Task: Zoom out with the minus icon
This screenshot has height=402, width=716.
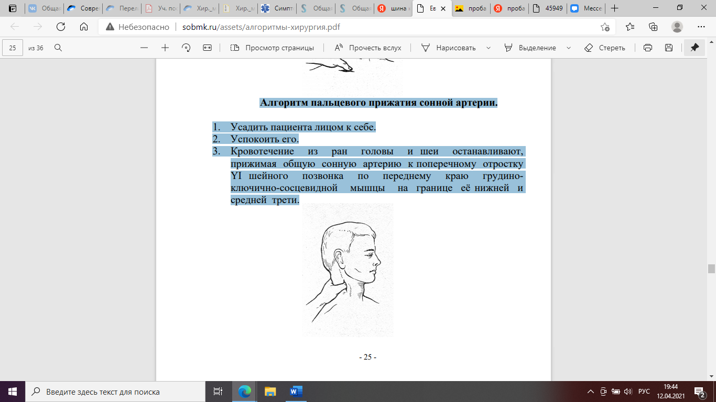Action: point(144,48)
